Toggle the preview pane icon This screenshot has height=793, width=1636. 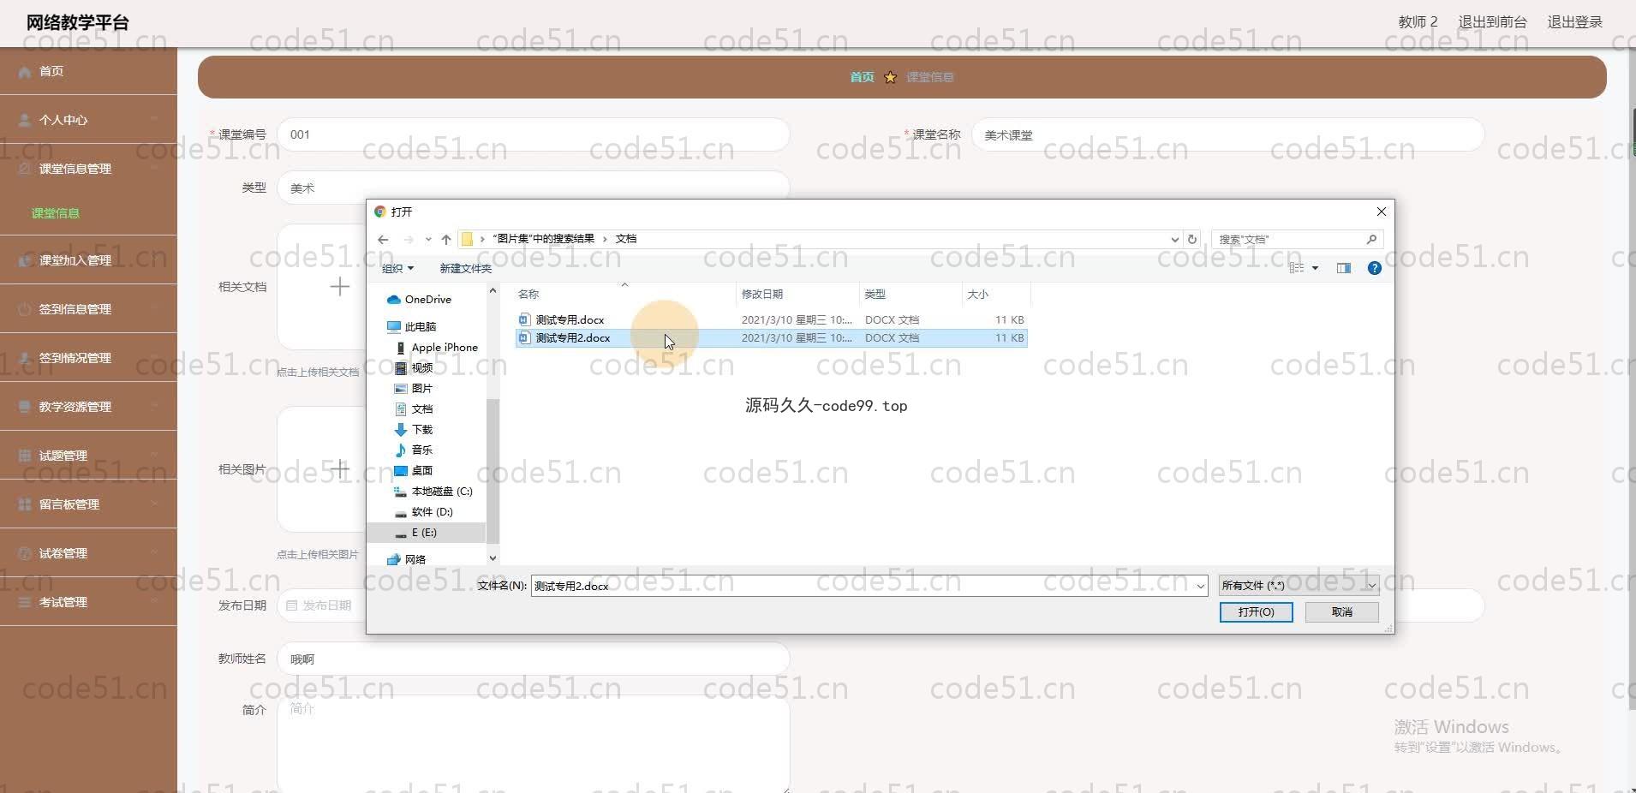click(x=1344, y=268)
